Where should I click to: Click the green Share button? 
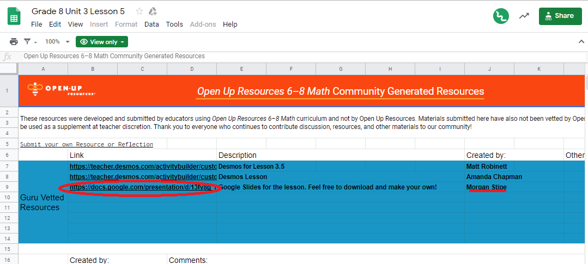click(560, 16)
